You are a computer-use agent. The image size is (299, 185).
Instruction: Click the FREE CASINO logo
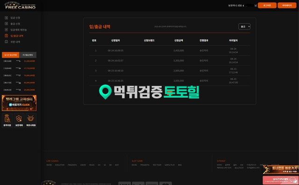[x=20, y=6]
